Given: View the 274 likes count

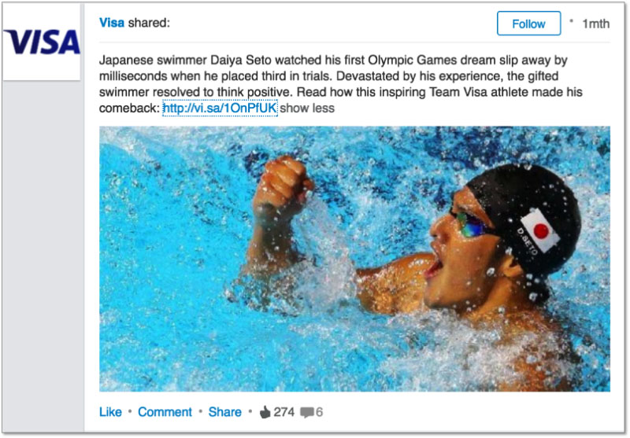Looking at the screenshot, I should point(283,412).
